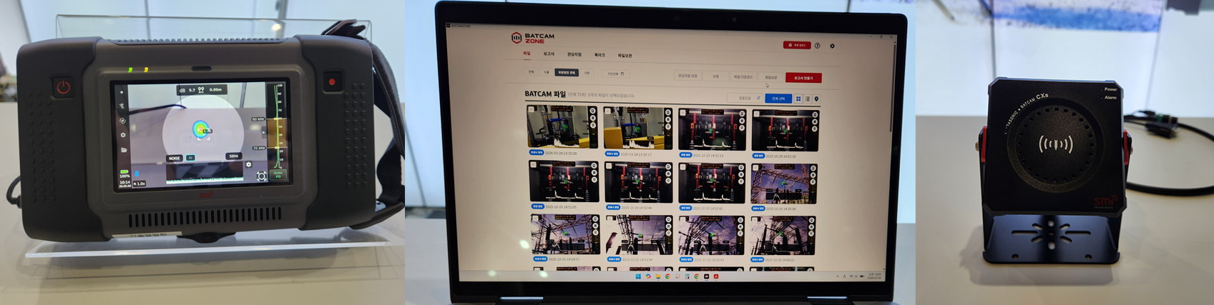Open folder icon on handheld screen

(x=124, y=150)
